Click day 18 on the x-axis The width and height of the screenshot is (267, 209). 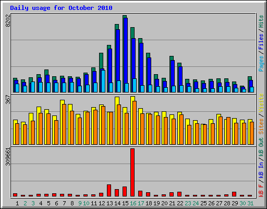[x=149, y=203]
